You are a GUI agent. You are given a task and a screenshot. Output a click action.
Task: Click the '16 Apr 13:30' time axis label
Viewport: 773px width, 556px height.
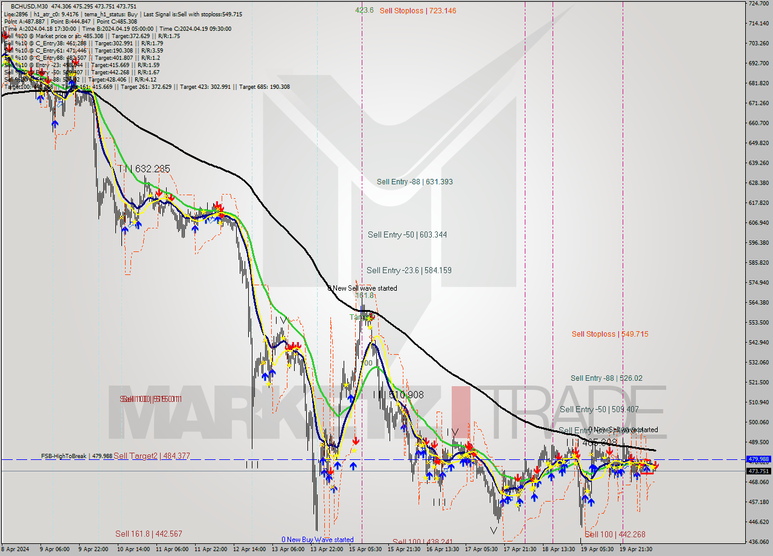click(442, 549)
